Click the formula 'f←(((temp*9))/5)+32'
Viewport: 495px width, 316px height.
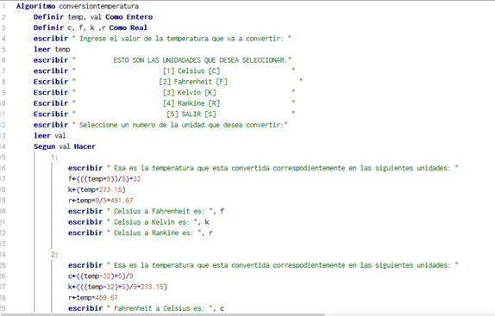click(x=104, y=178)
